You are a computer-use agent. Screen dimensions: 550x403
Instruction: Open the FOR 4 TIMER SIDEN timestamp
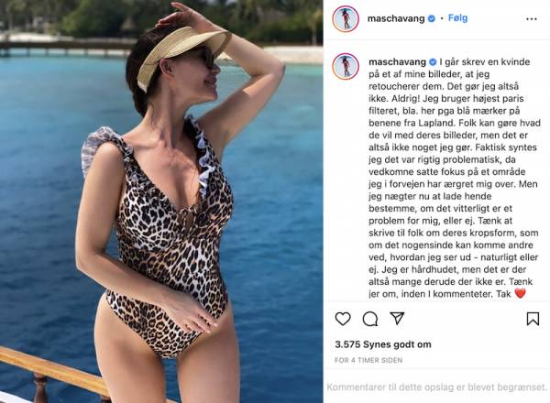point(368,360)
